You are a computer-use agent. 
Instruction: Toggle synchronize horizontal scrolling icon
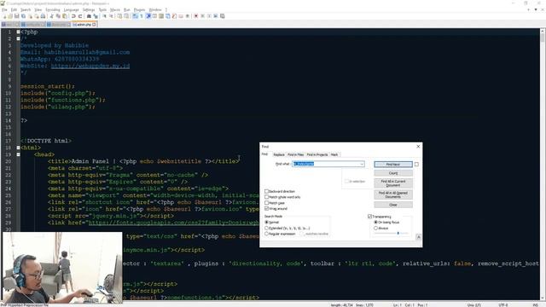(126, 16)
